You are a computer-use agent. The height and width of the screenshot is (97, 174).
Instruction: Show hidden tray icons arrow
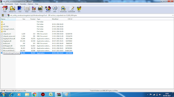[x=148, y=95]
